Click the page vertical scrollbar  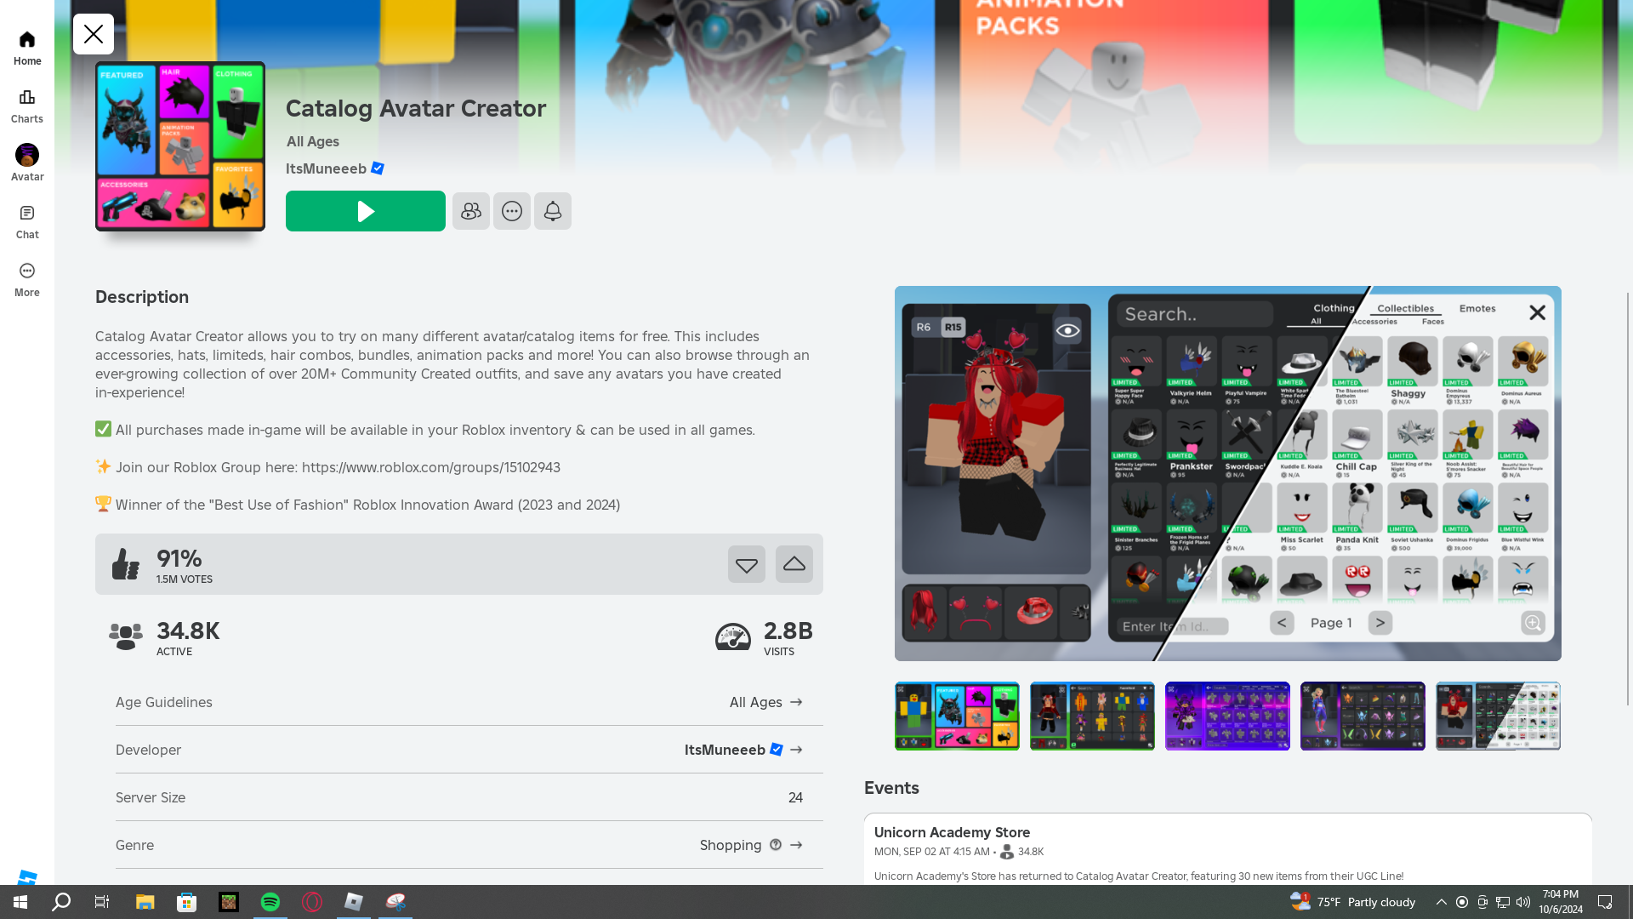click(1628, 498)
